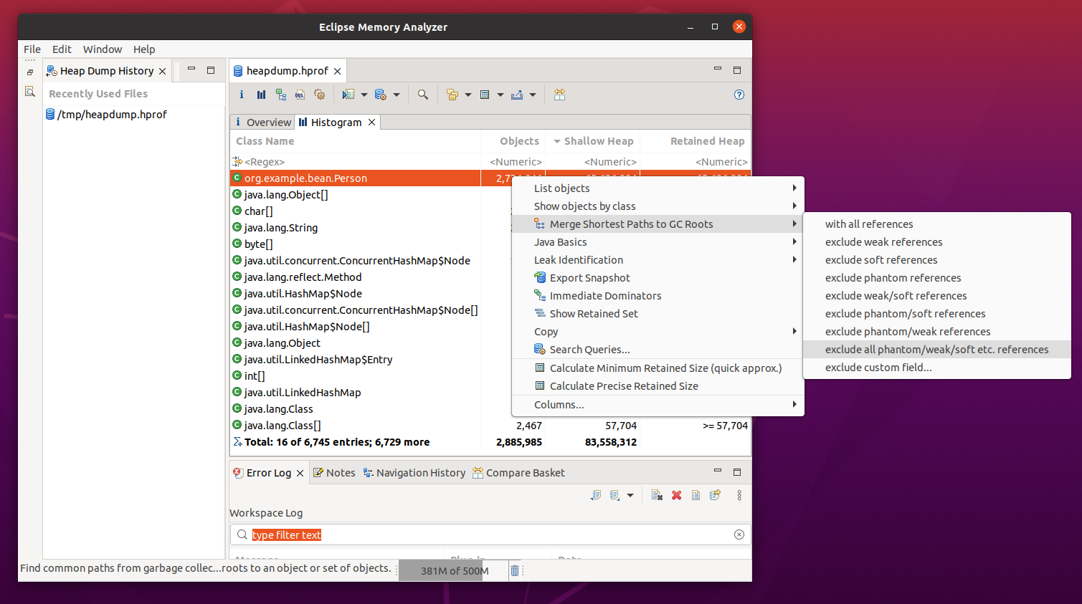Click the export log icon in Error Log
Image resolution: width=1082 pixels, height=604 pixels.
(x=596, y=495)
